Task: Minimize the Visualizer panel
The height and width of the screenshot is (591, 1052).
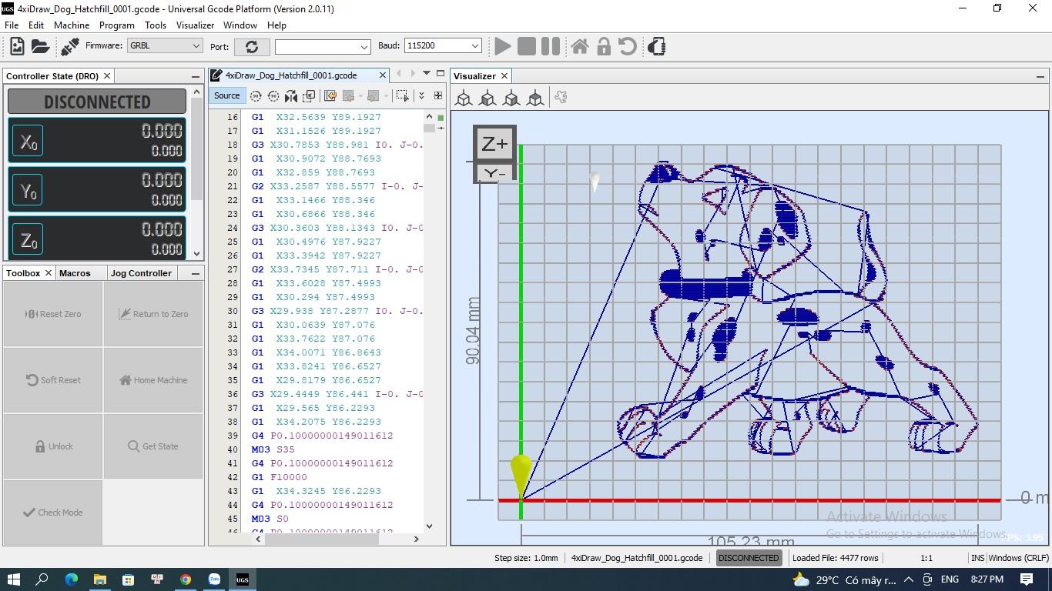Action: coord(1040,76)
